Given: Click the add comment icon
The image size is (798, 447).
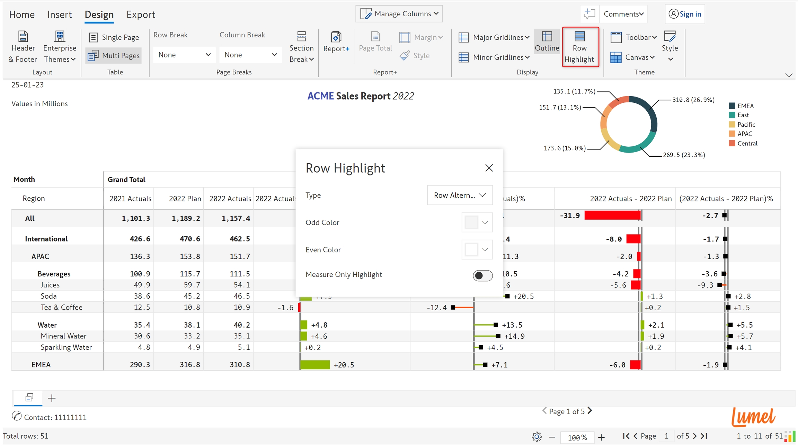Looking at the screenshot, I should pyautogui.click(x=589, y=14).
